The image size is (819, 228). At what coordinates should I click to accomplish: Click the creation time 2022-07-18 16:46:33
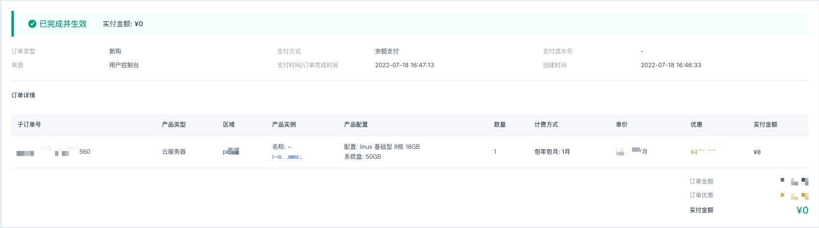click(670, 65)
